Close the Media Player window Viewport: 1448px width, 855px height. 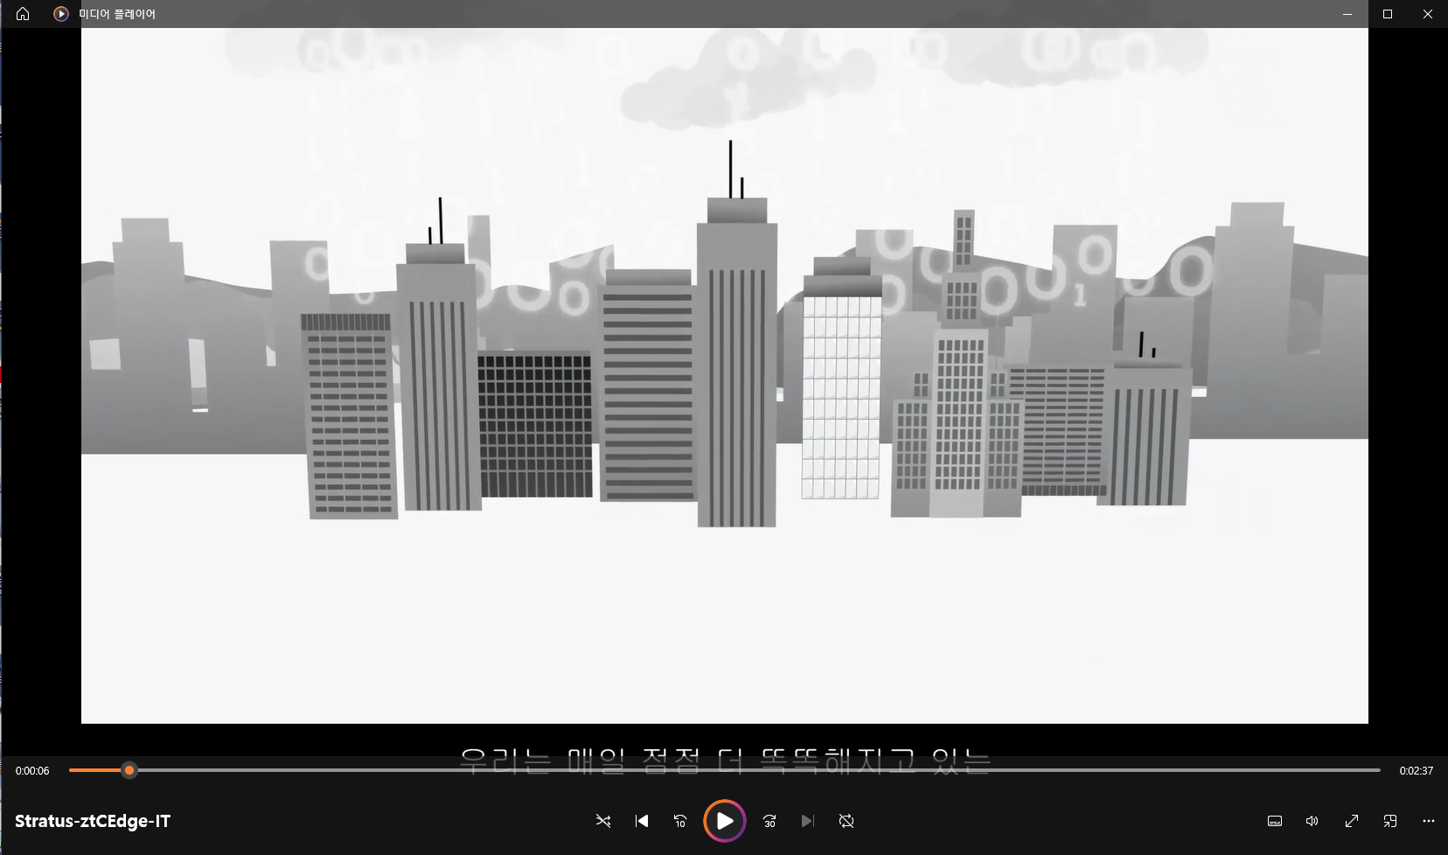tap(1428, 14)
